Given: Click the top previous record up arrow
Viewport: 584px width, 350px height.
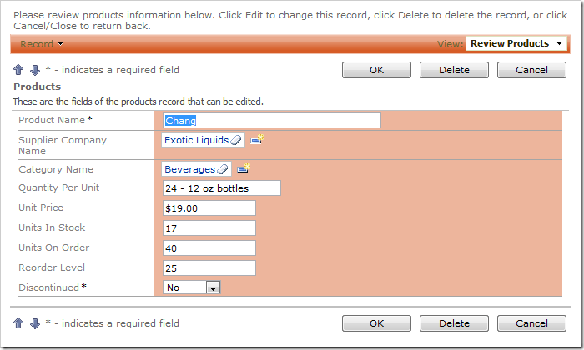Looking at the screenshot, I should point(18,70).
